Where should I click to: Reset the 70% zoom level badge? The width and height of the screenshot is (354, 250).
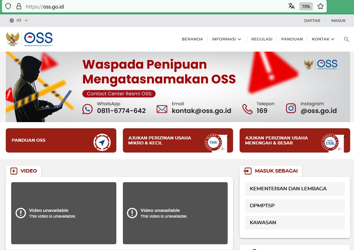(306, 7)
